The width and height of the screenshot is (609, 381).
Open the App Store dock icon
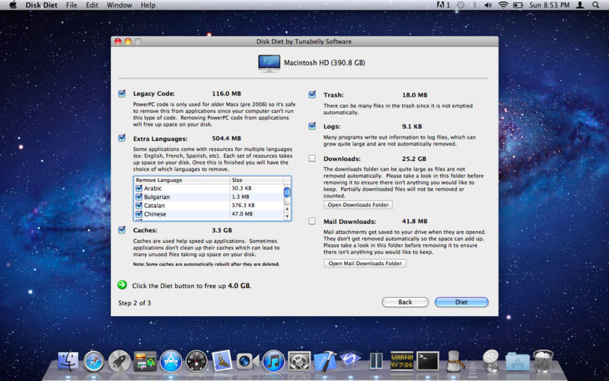[171, 361]
